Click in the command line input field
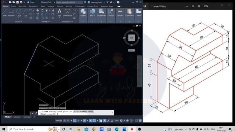Viewport: 235px width, 132px height. pos(76,113)
